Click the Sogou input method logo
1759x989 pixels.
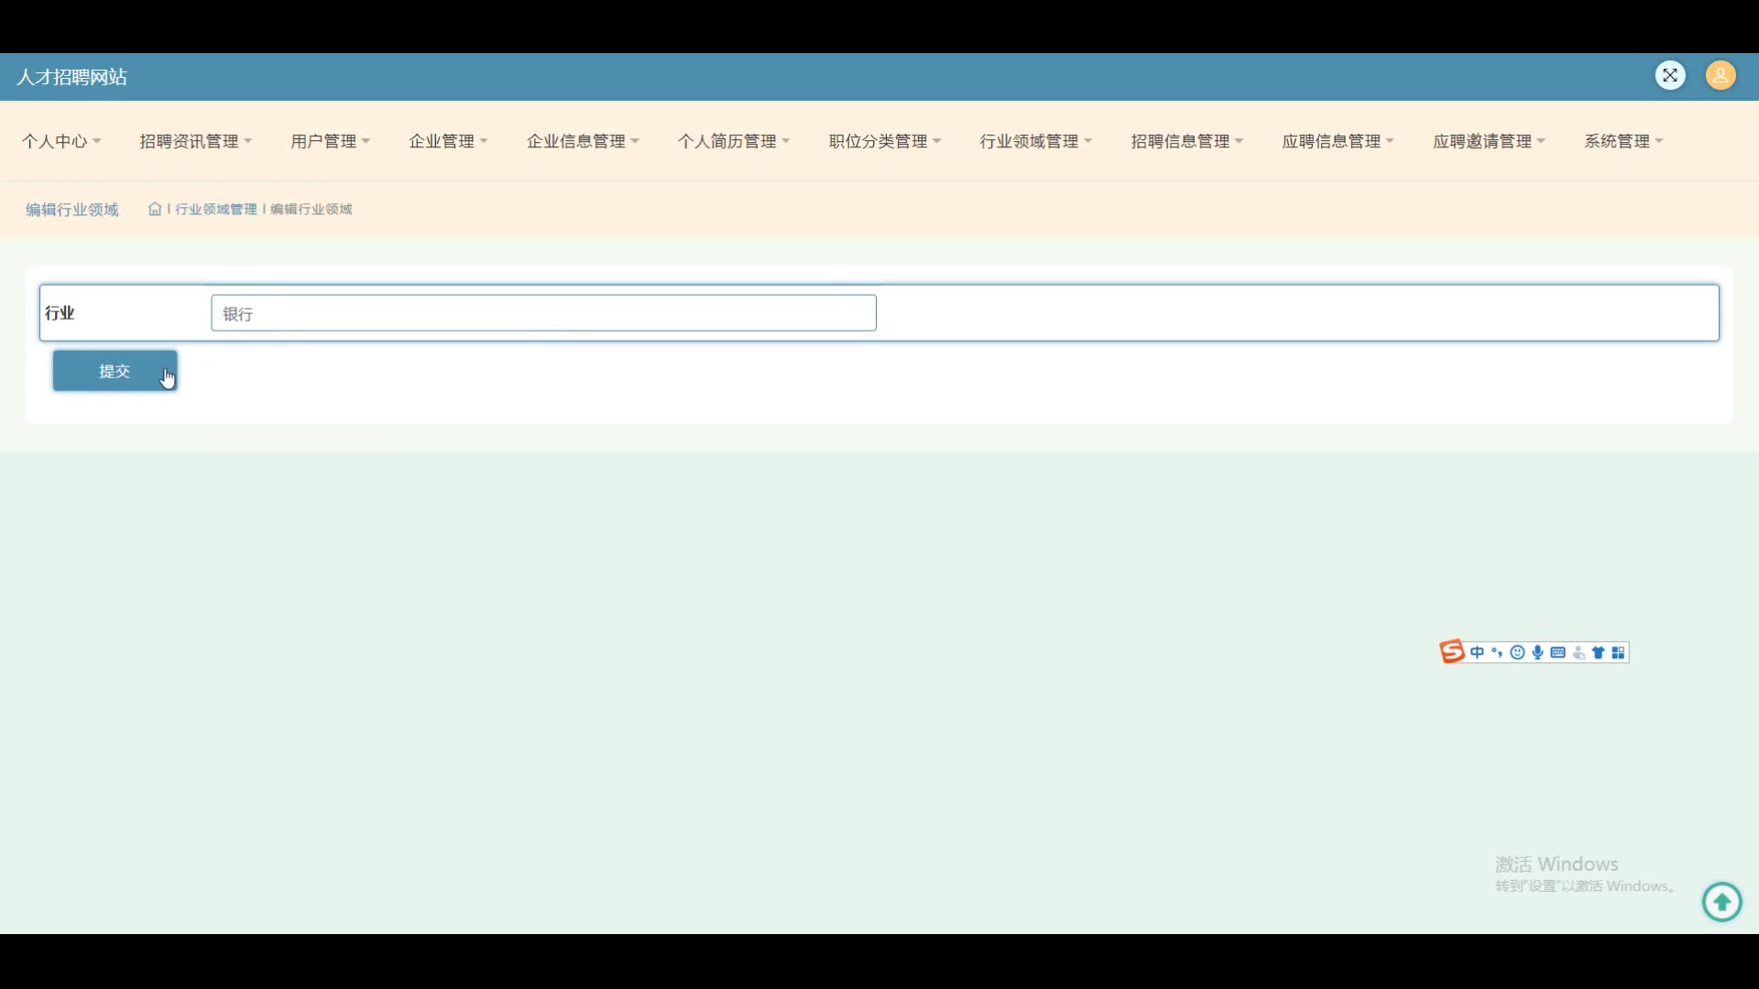pos(1452,652)
